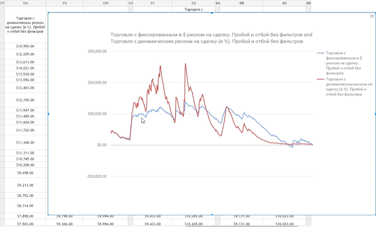
Task: Select cell $11,547.00
Action: 25,110
